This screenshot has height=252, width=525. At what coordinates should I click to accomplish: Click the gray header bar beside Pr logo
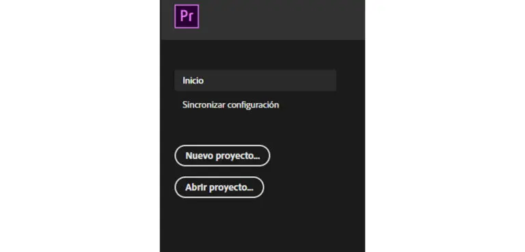click(x=281, y=20)
